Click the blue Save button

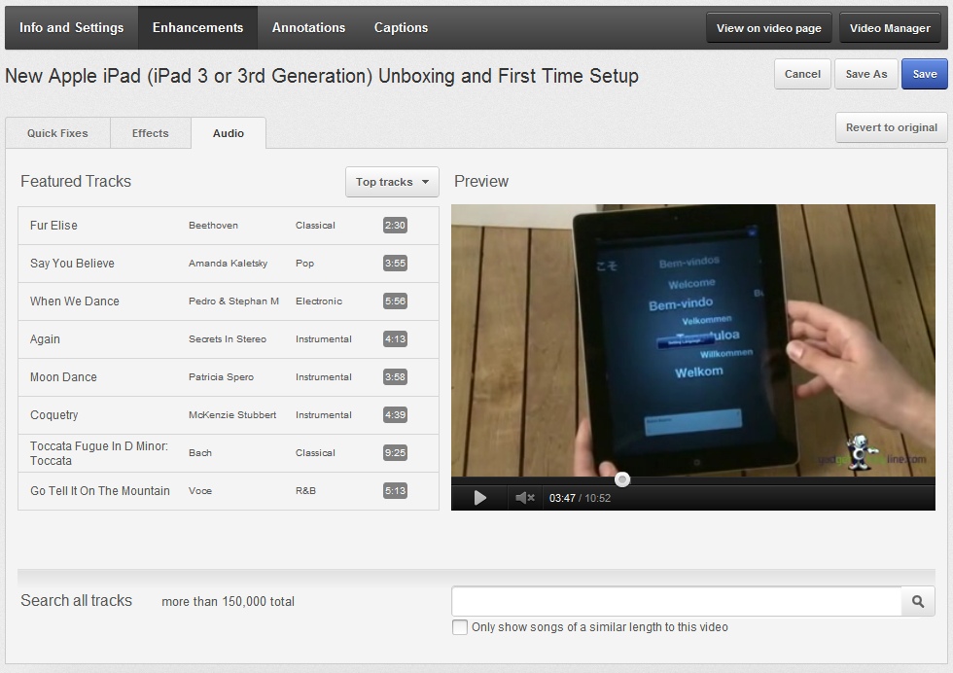click(x=924, y=74)
